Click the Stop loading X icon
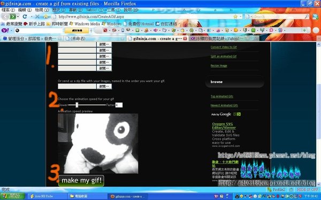This screenshot has width=321, height=200. click(x=37, y=17)
